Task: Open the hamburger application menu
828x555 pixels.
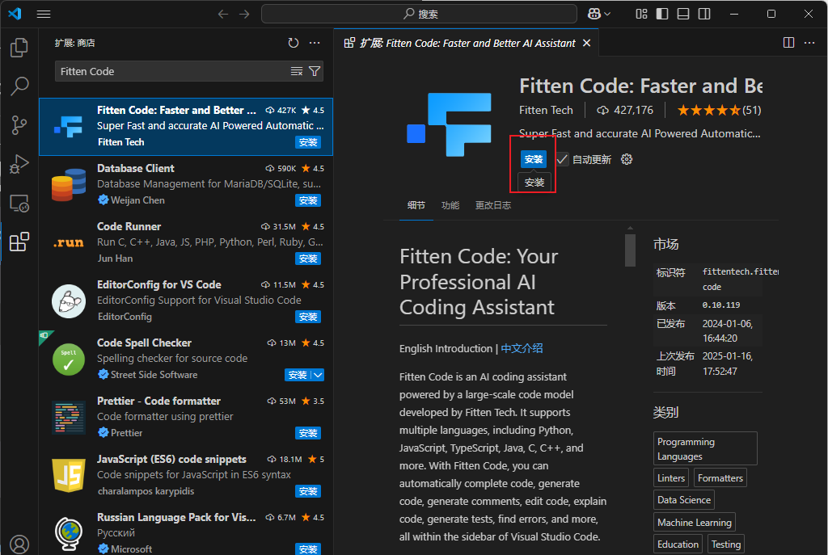Action: click(44, 15)
